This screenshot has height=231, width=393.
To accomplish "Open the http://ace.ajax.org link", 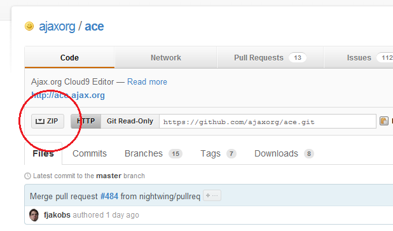I will point(68,95).
